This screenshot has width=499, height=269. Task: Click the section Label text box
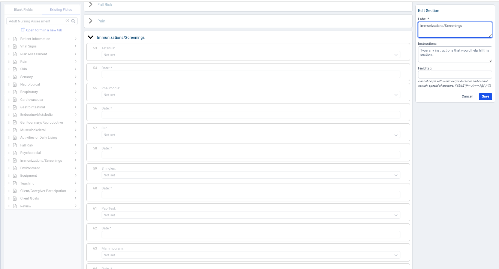455,30
